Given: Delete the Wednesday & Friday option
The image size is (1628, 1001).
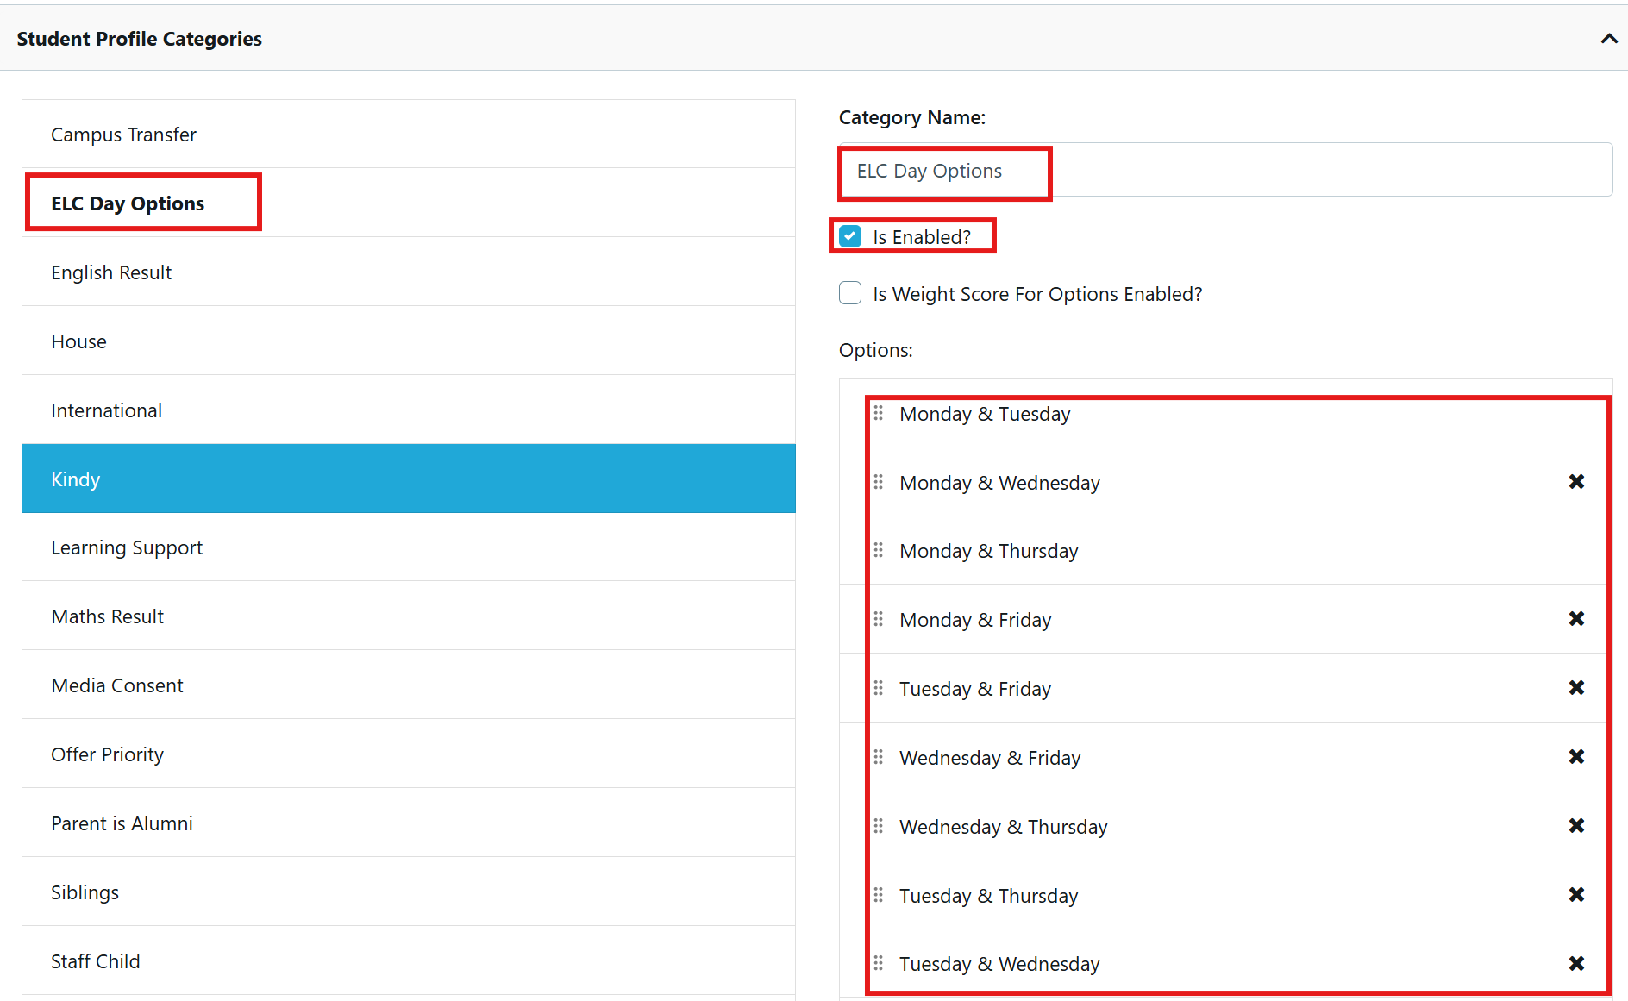Looking at the screenshot, I should 1576,757.
